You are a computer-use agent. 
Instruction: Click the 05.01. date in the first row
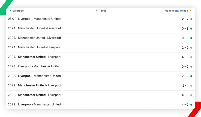12,19
